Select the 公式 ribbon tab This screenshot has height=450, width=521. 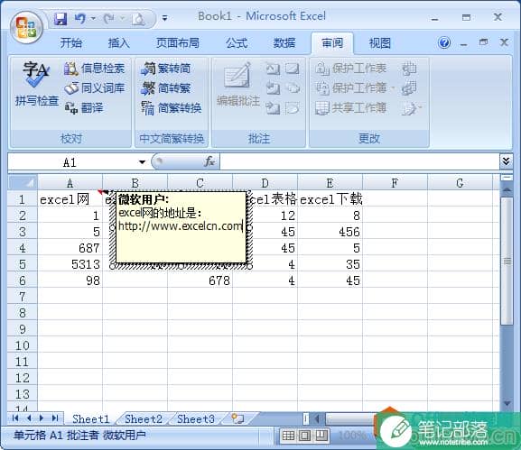pyautogui.click(x=237, y=42)
